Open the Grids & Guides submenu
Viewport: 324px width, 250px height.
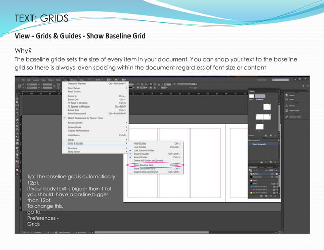[95, 144]
